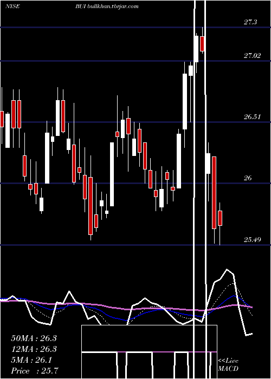The image size is (271, 379).
Task: Click the Price : 25.7 readout
Action: click(x=35, y=371)
